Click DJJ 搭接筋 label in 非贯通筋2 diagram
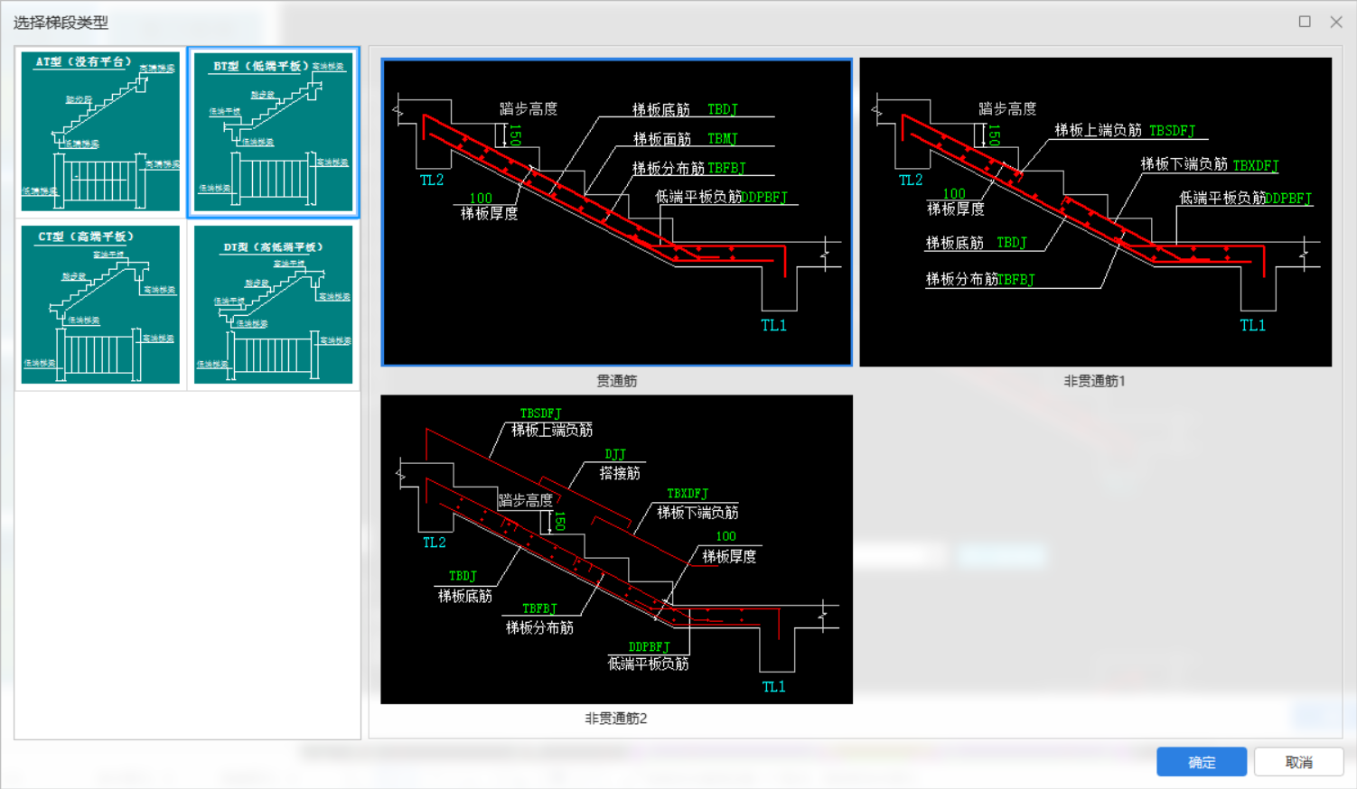1357x789 pixels. coord(619,464)
